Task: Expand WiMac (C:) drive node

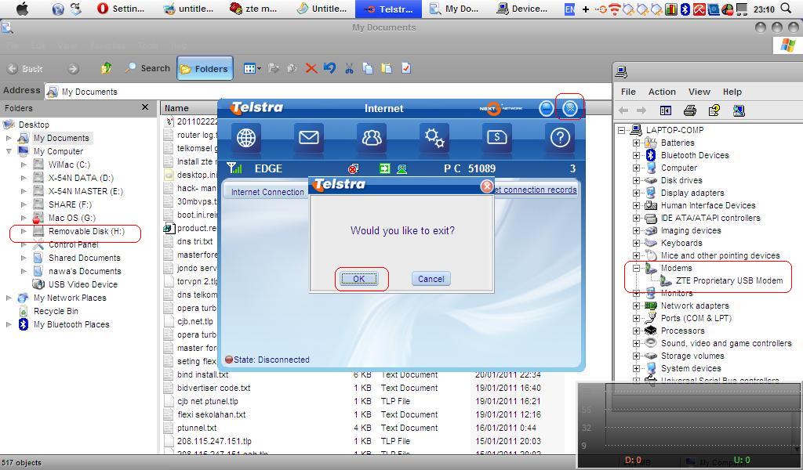Action: click(x=24, y=164)
